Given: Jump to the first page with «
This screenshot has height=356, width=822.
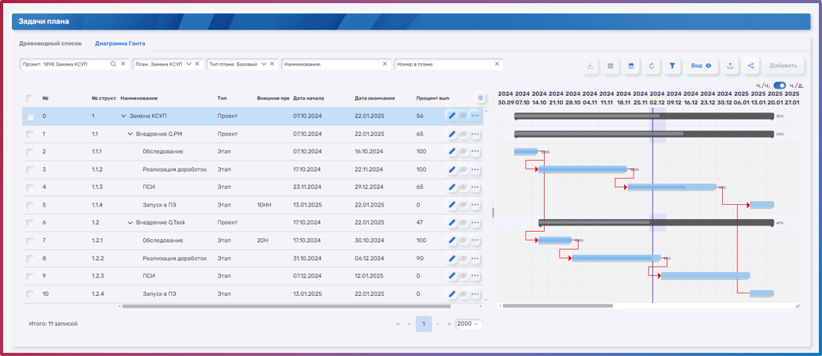Looking at the screenshot, I should pyautogui.click(x=398, y=324).
